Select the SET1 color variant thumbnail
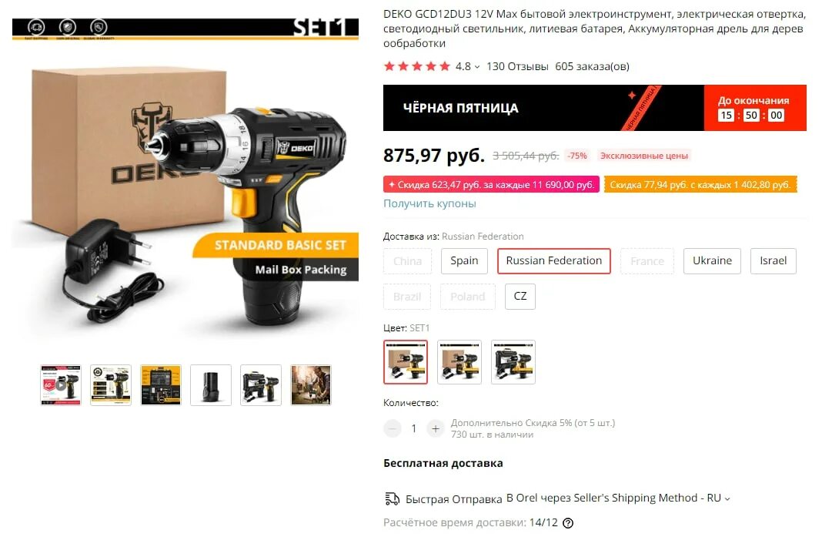This screenshot has height=537, width=822. (406, 362)
